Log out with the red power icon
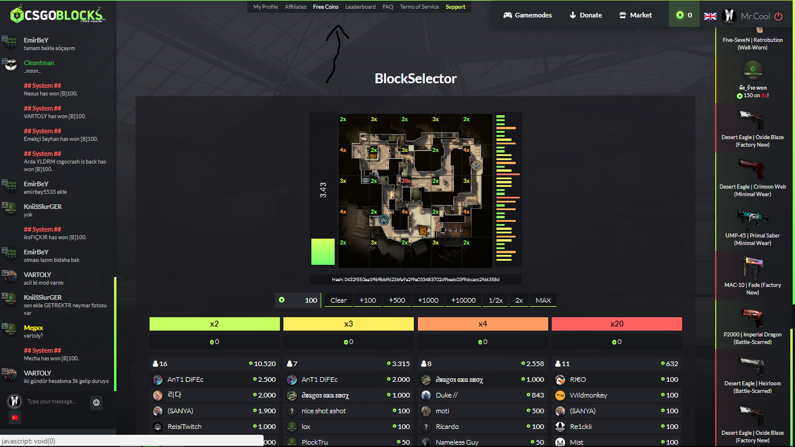 tap(778, 16)
